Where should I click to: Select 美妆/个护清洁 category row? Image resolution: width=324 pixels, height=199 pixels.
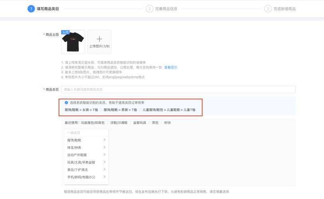pyautogui.click(x=86, y=170)
